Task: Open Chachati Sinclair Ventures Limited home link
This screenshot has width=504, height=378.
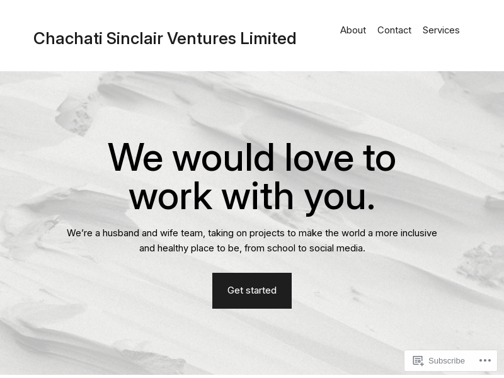Action: (x=164, y=38)
